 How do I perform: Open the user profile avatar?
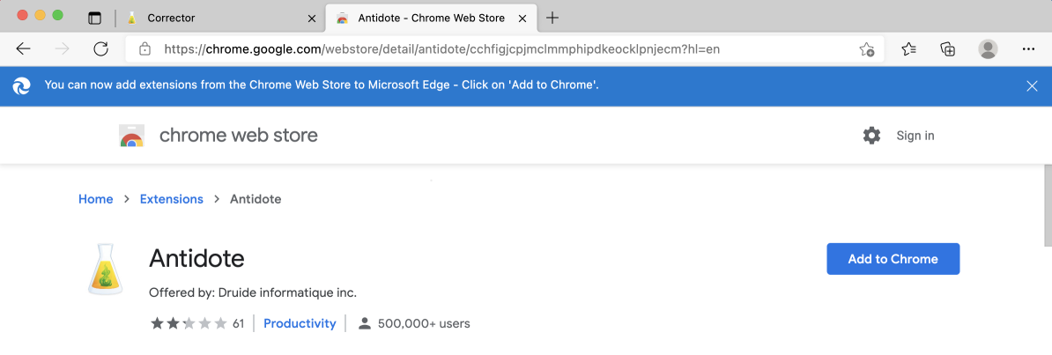[x=988, y=49]
